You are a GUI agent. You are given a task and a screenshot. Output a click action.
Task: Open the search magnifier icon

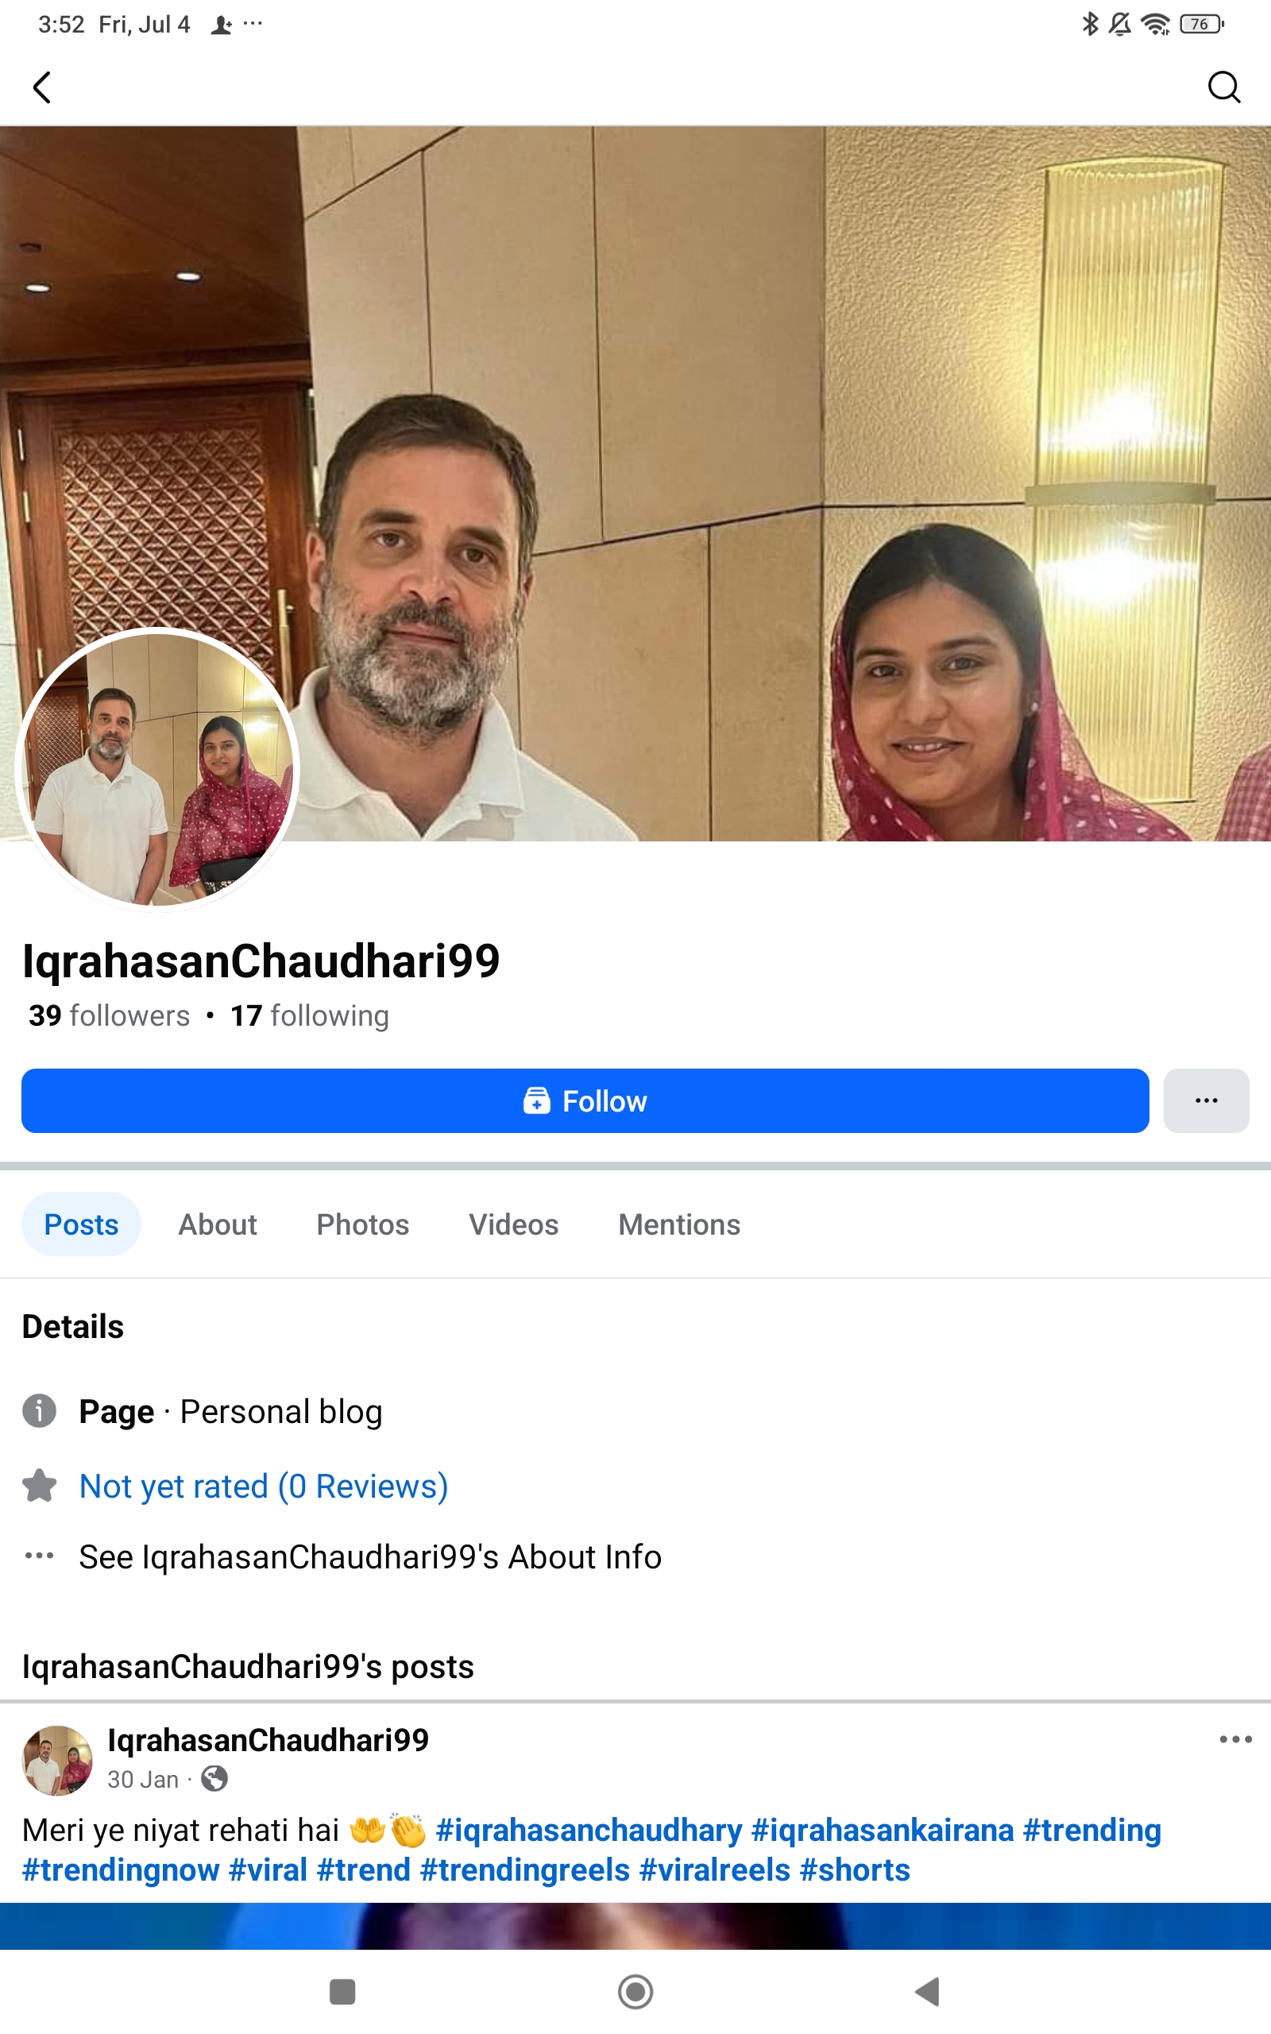pyautogui.click(x=1224, y=87)
